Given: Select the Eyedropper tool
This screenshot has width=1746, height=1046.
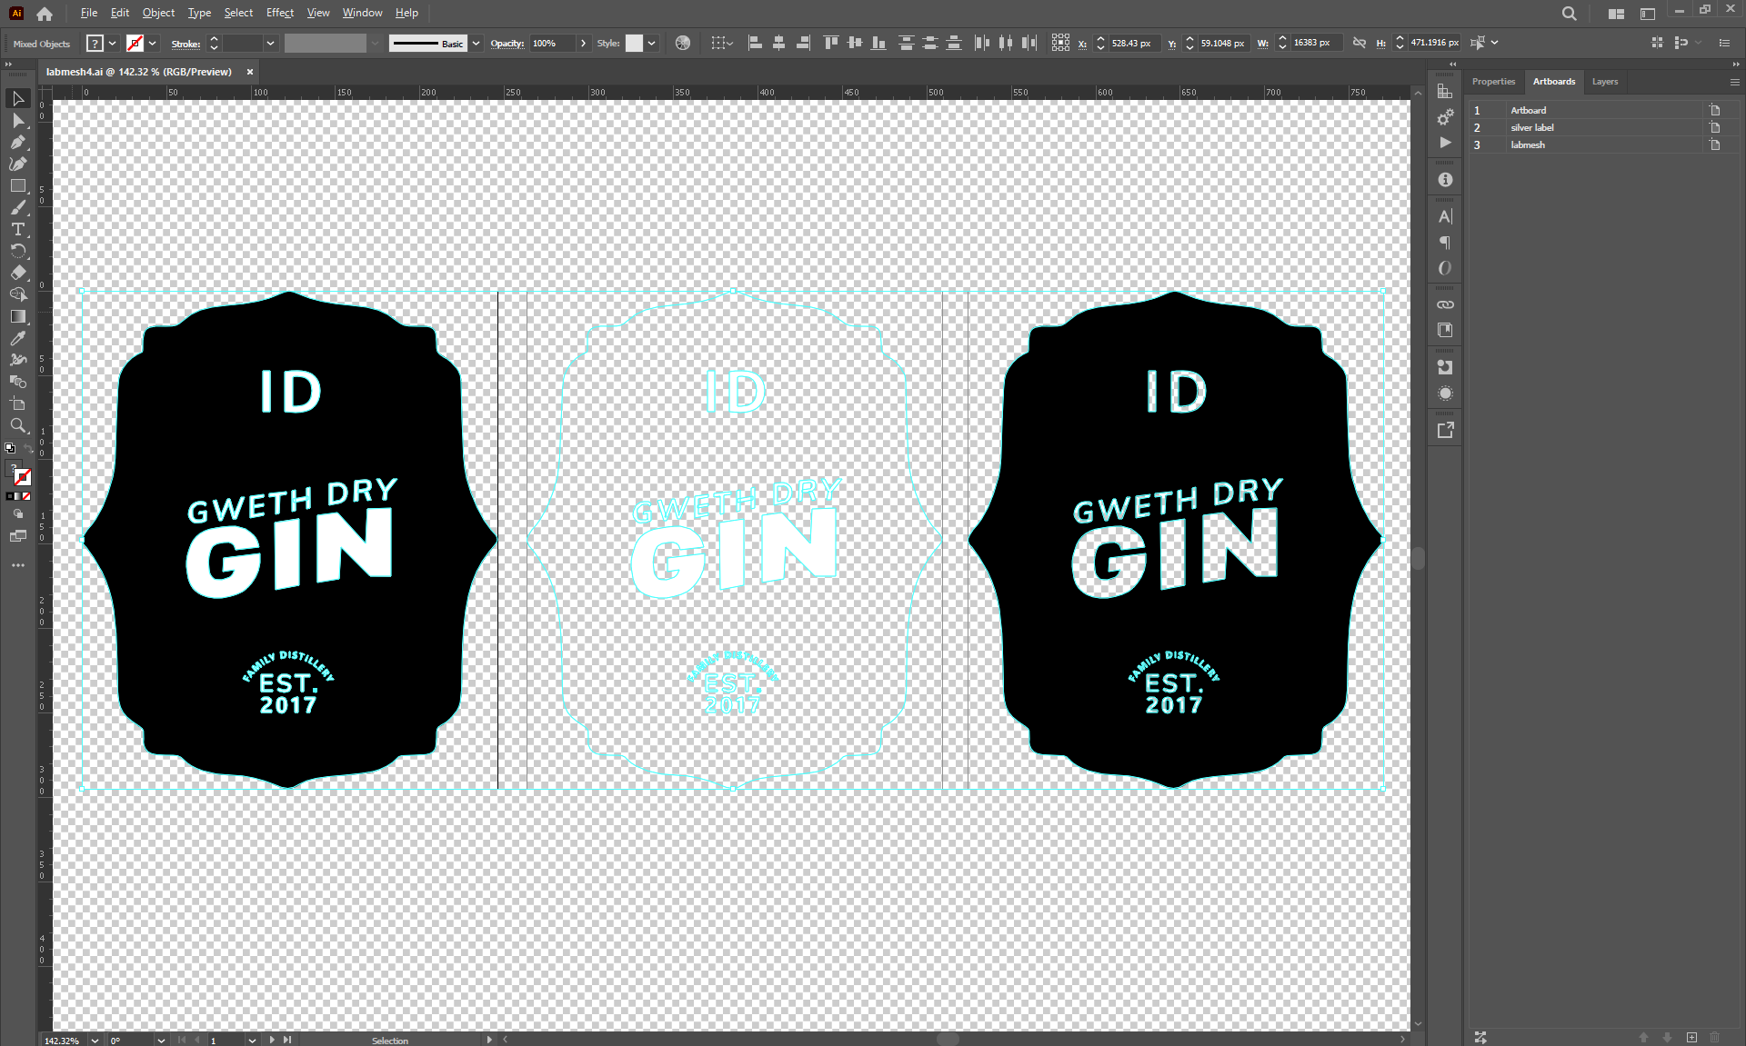Looking at the screenshot, I should coord(17,338).
